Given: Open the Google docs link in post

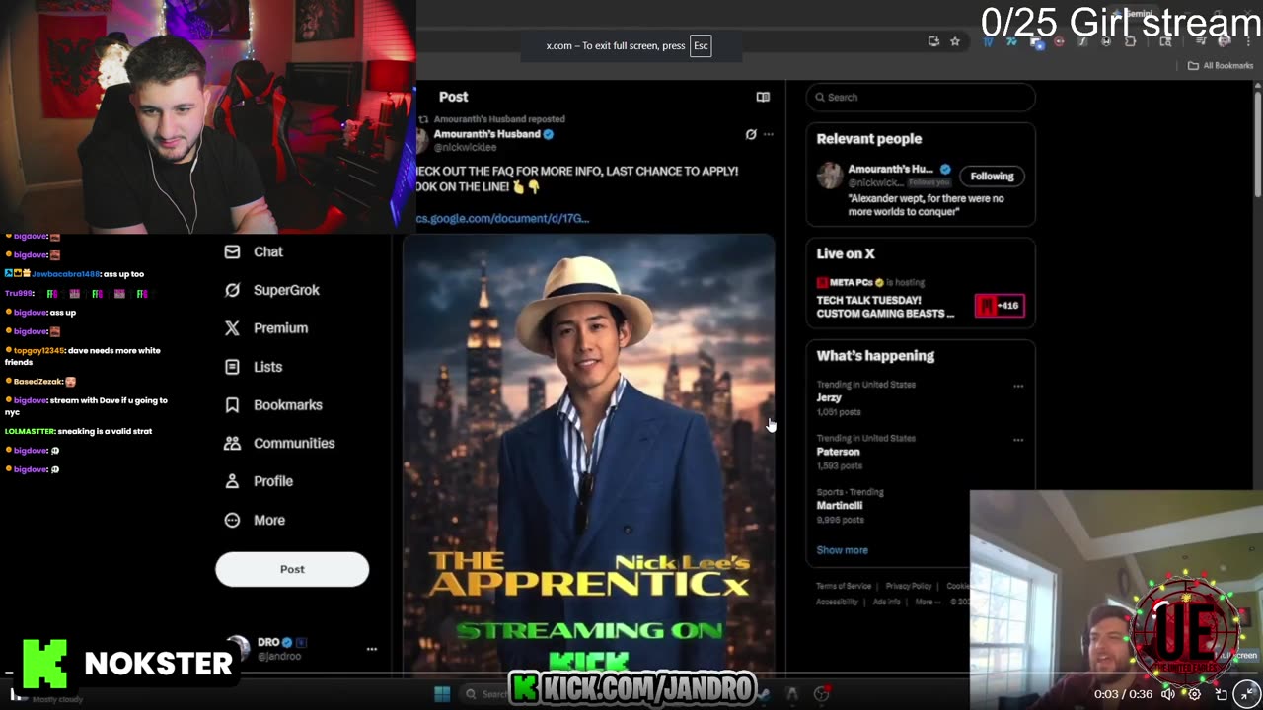Looking at the screenshot, I should tap(502, 218).
